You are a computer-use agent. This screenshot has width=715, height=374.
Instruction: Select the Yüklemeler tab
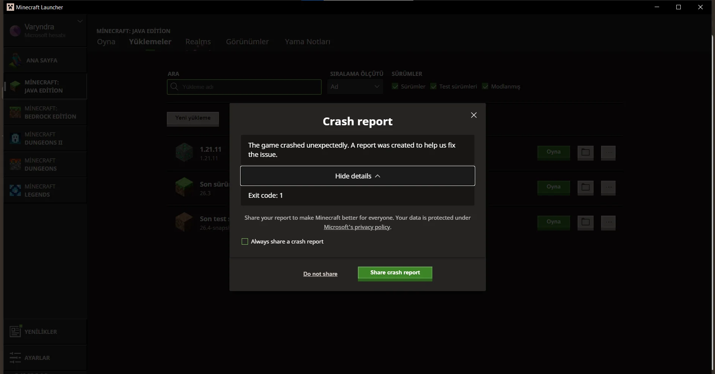(150, 42)
